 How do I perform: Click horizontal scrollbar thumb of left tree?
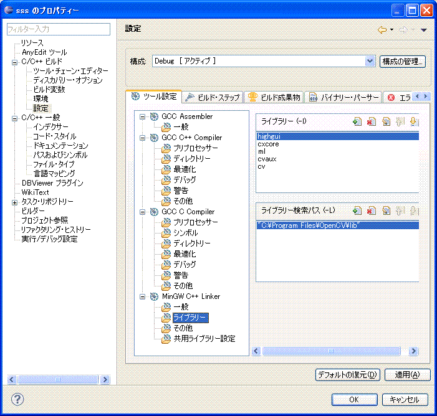pyautogui.click(x=58, y=379)
